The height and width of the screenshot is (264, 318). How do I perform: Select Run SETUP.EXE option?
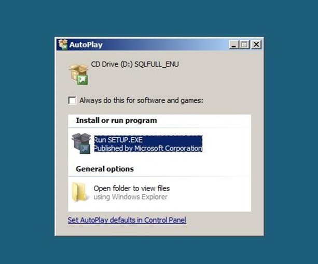(x=148, y=144)
